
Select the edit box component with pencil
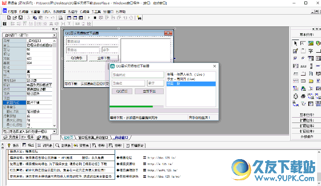(295, 51)
